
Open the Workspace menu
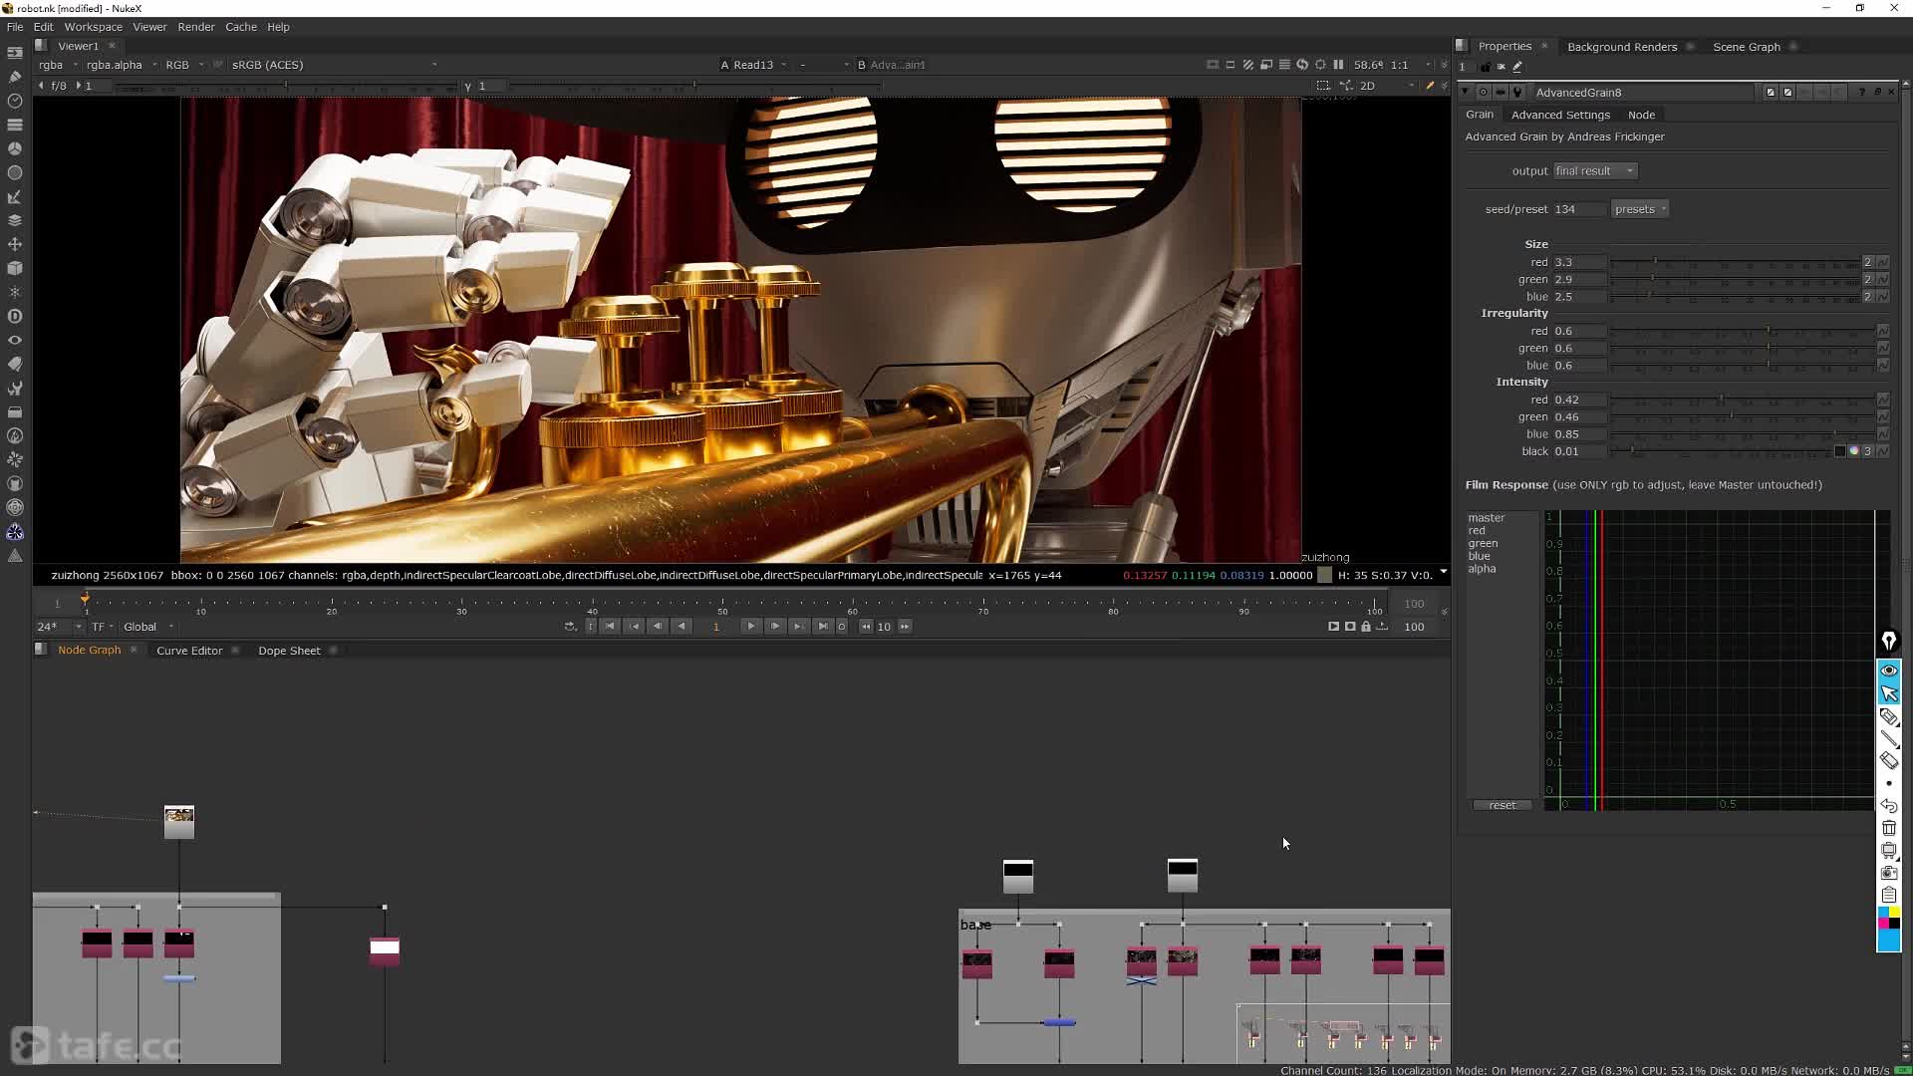tap(94, 27)
